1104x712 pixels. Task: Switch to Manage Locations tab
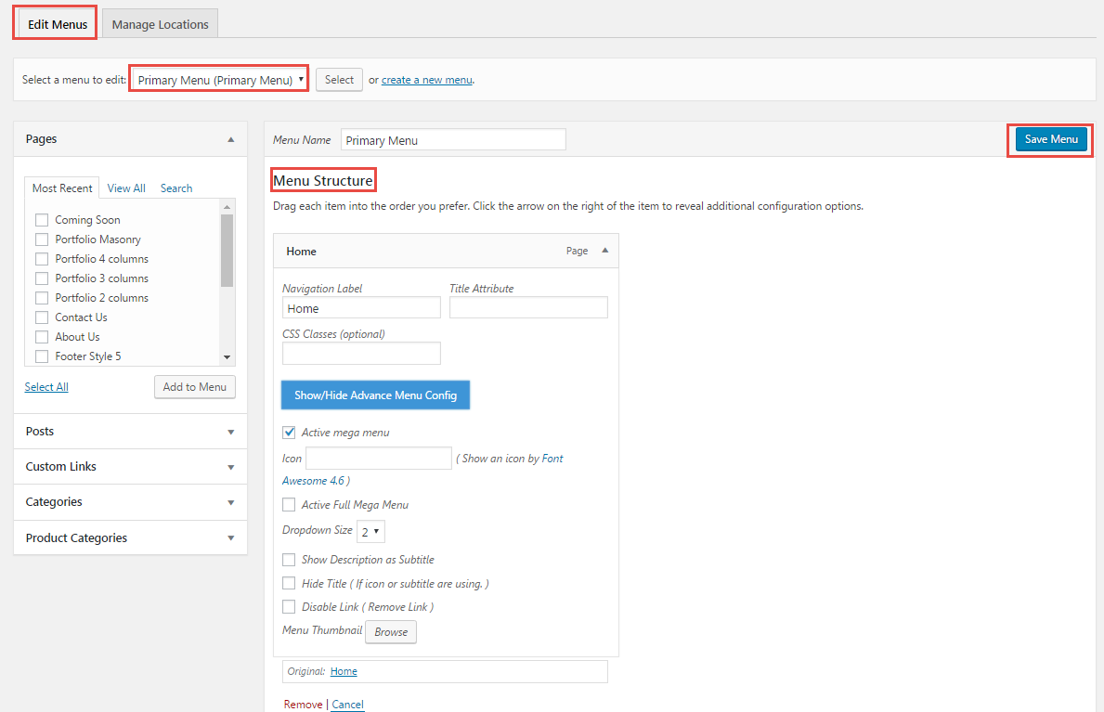160,24
